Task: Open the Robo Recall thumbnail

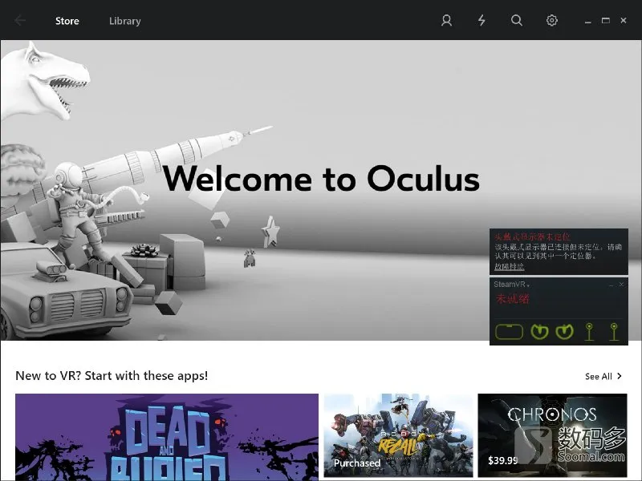Action: pyautogui.click(x=398, y=435)
